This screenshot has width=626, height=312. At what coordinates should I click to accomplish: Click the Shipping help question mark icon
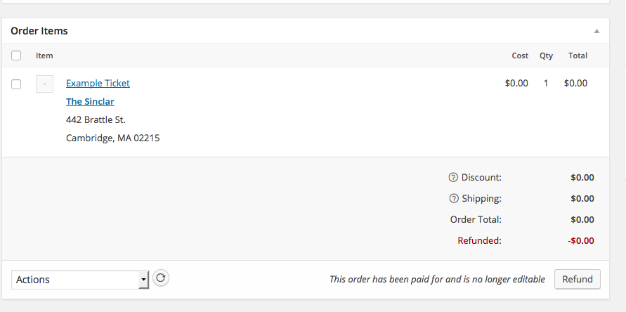click(x=454, y=199)
